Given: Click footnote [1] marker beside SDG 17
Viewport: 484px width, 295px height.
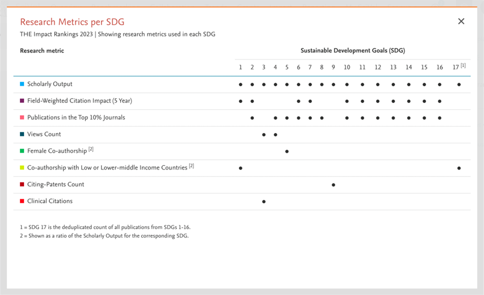Looking at the screenshot, I should pos(463,65).
